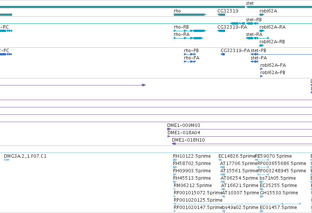Click the stet gene label

coord(250,3)
